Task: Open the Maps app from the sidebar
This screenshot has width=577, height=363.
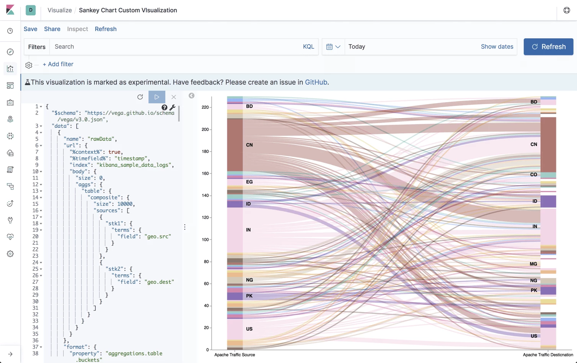Action: 10,119
